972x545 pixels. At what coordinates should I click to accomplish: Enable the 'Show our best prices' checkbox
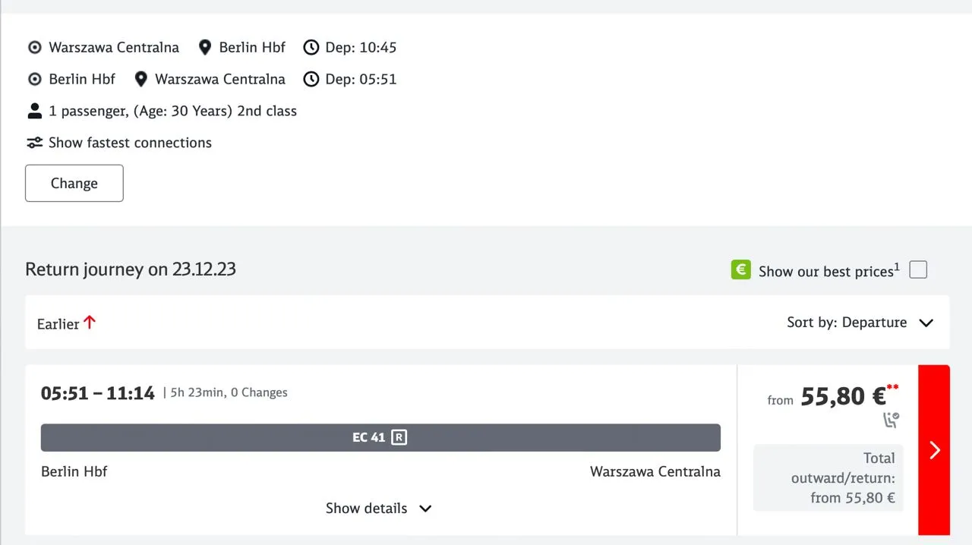(918, 270)
